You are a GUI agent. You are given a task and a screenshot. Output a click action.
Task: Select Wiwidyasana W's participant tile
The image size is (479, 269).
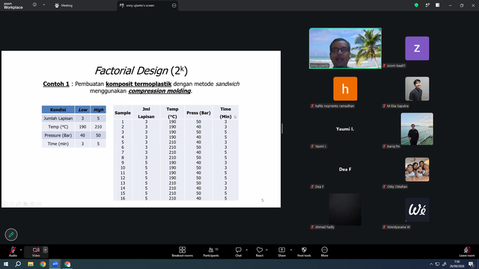click(417, 210)
